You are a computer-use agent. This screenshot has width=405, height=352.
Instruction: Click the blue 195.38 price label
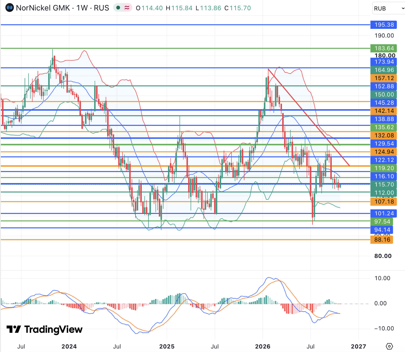tap(384, 25)
